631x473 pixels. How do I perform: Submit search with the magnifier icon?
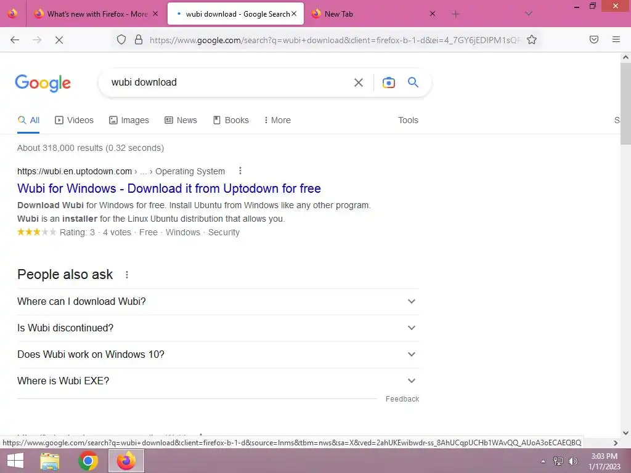(413, 82)
